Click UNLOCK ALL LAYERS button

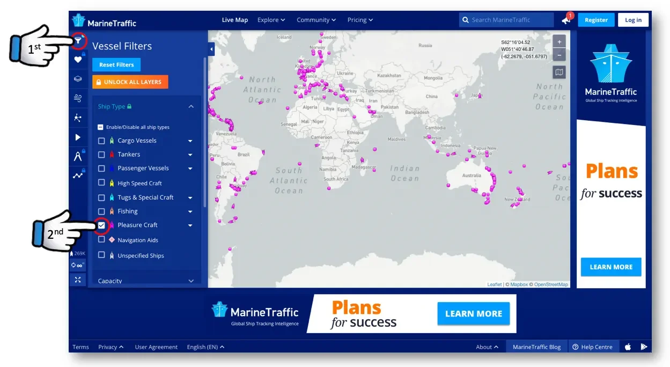[130, 82]
